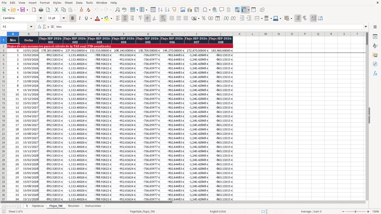The width and height of the screenshot is (381, 214).
Task: Insert a pivot table
Action: (x=197, y=10)
